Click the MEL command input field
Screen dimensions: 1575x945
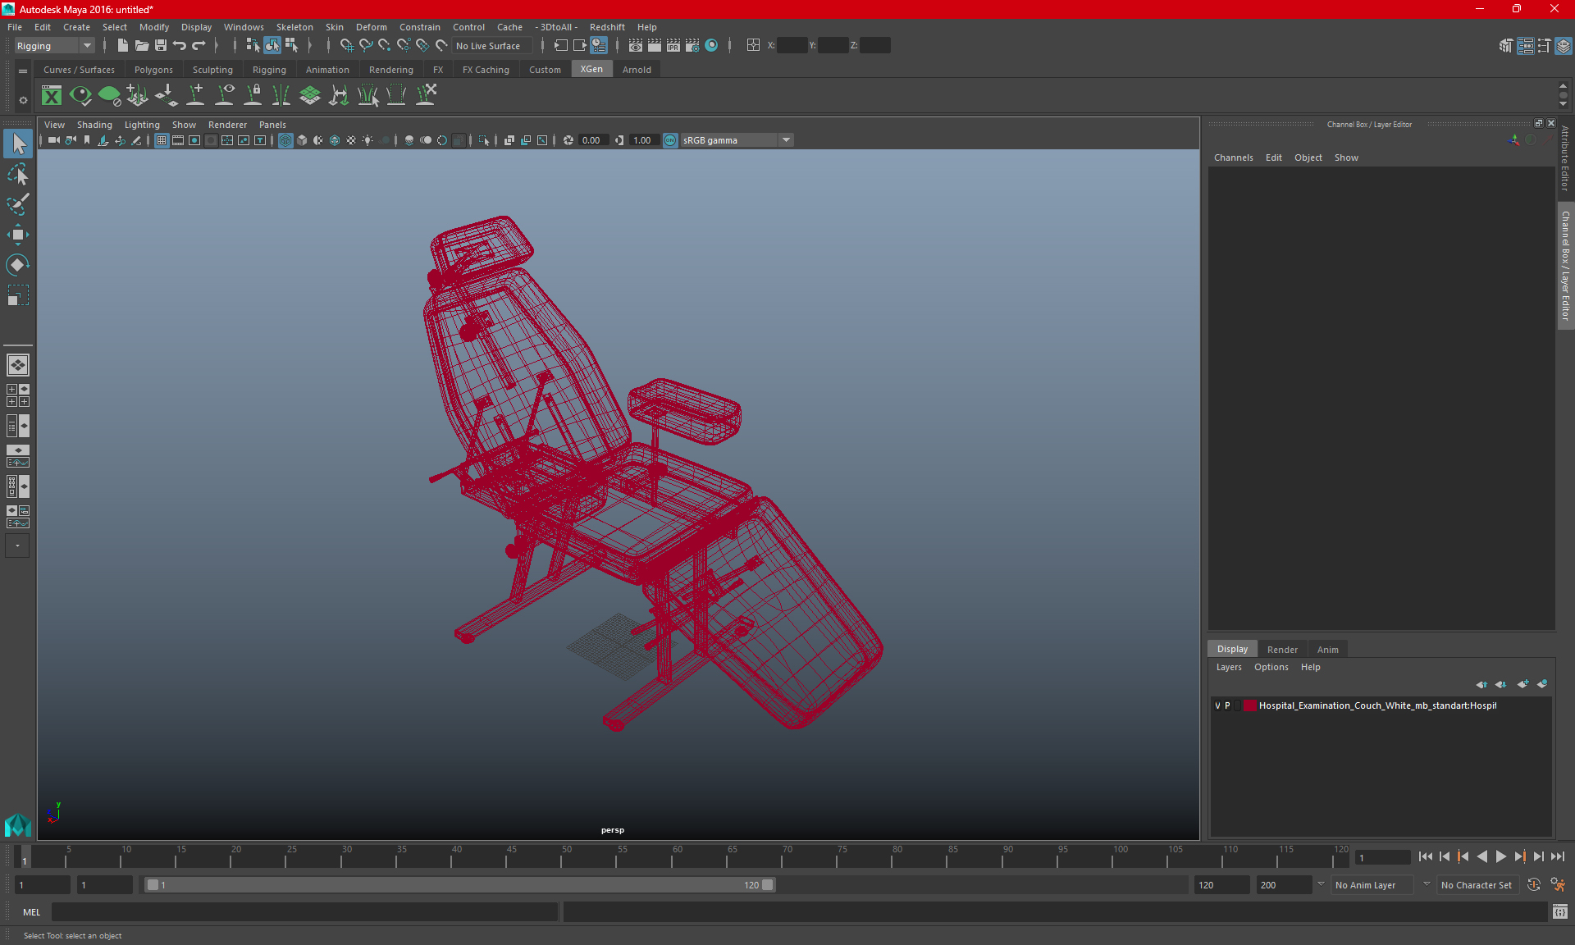point(305,911)
